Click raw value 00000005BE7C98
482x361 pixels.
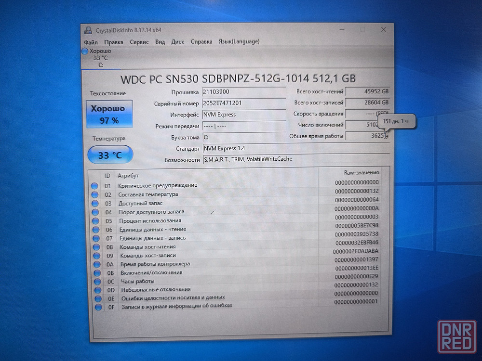pyautogui.click(x=357, y=226)
